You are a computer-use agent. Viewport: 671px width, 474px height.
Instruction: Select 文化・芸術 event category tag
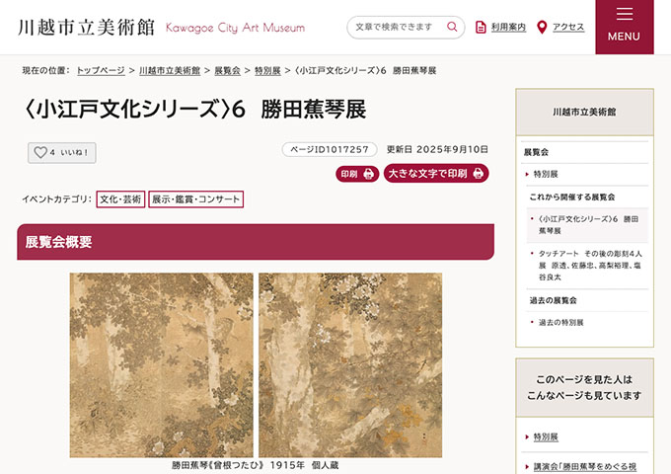pyautogui.click(x=120, y=199)
